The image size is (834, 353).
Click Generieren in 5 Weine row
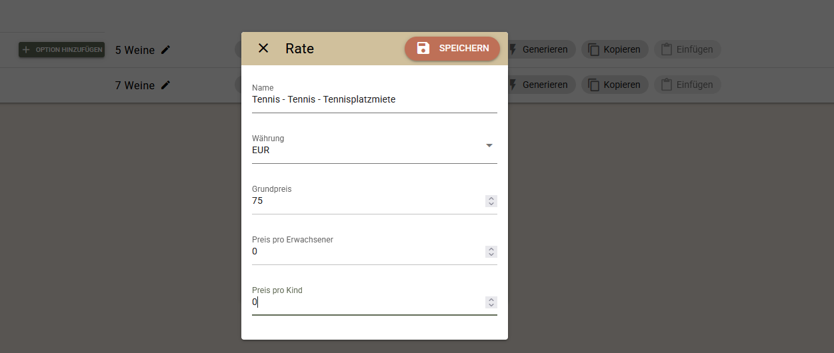click(540, 49)
